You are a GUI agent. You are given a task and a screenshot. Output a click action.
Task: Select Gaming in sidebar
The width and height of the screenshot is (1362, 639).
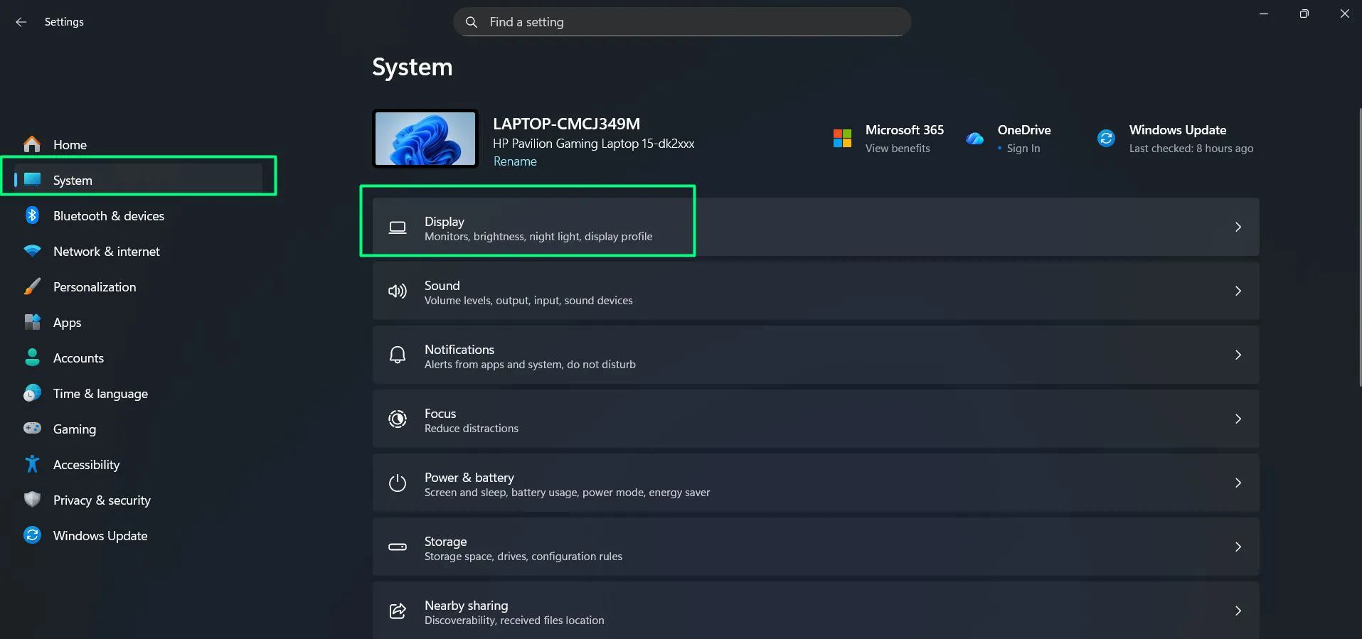(x=139, y=429)
